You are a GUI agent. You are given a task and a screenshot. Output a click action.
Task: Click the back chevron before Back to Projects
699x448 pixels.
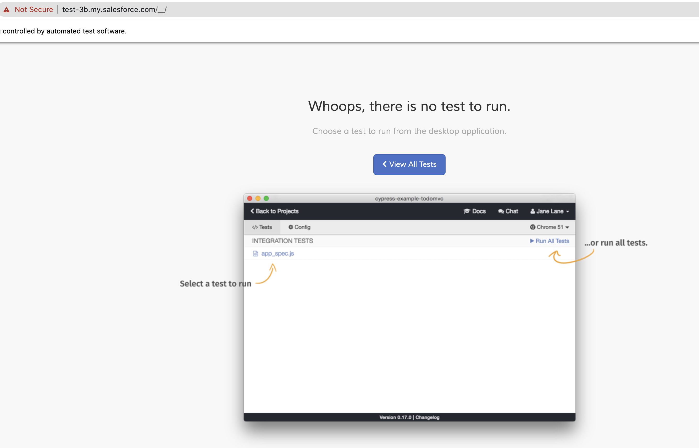click(252, 211)
